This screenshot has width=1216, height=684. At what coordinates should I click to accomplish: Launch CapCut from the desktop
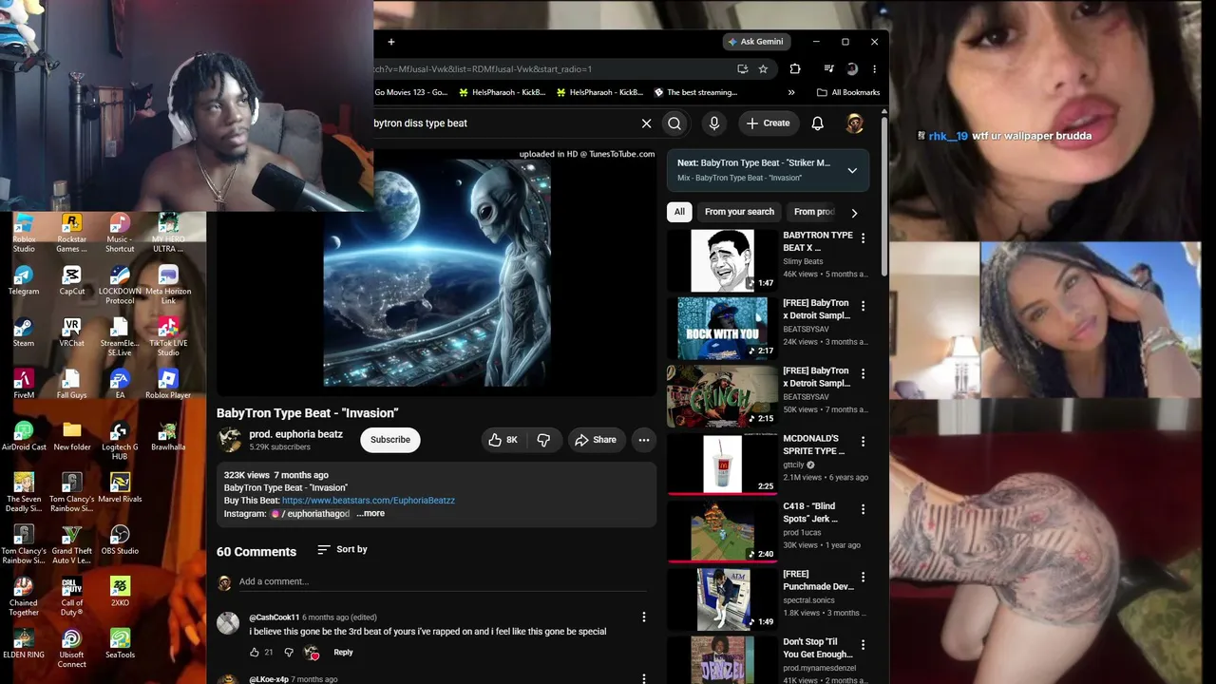click(x=71, y=281)
